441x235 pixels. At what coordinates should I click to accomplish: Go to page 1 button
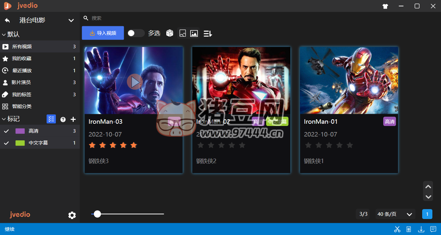[x=427, y=214]
